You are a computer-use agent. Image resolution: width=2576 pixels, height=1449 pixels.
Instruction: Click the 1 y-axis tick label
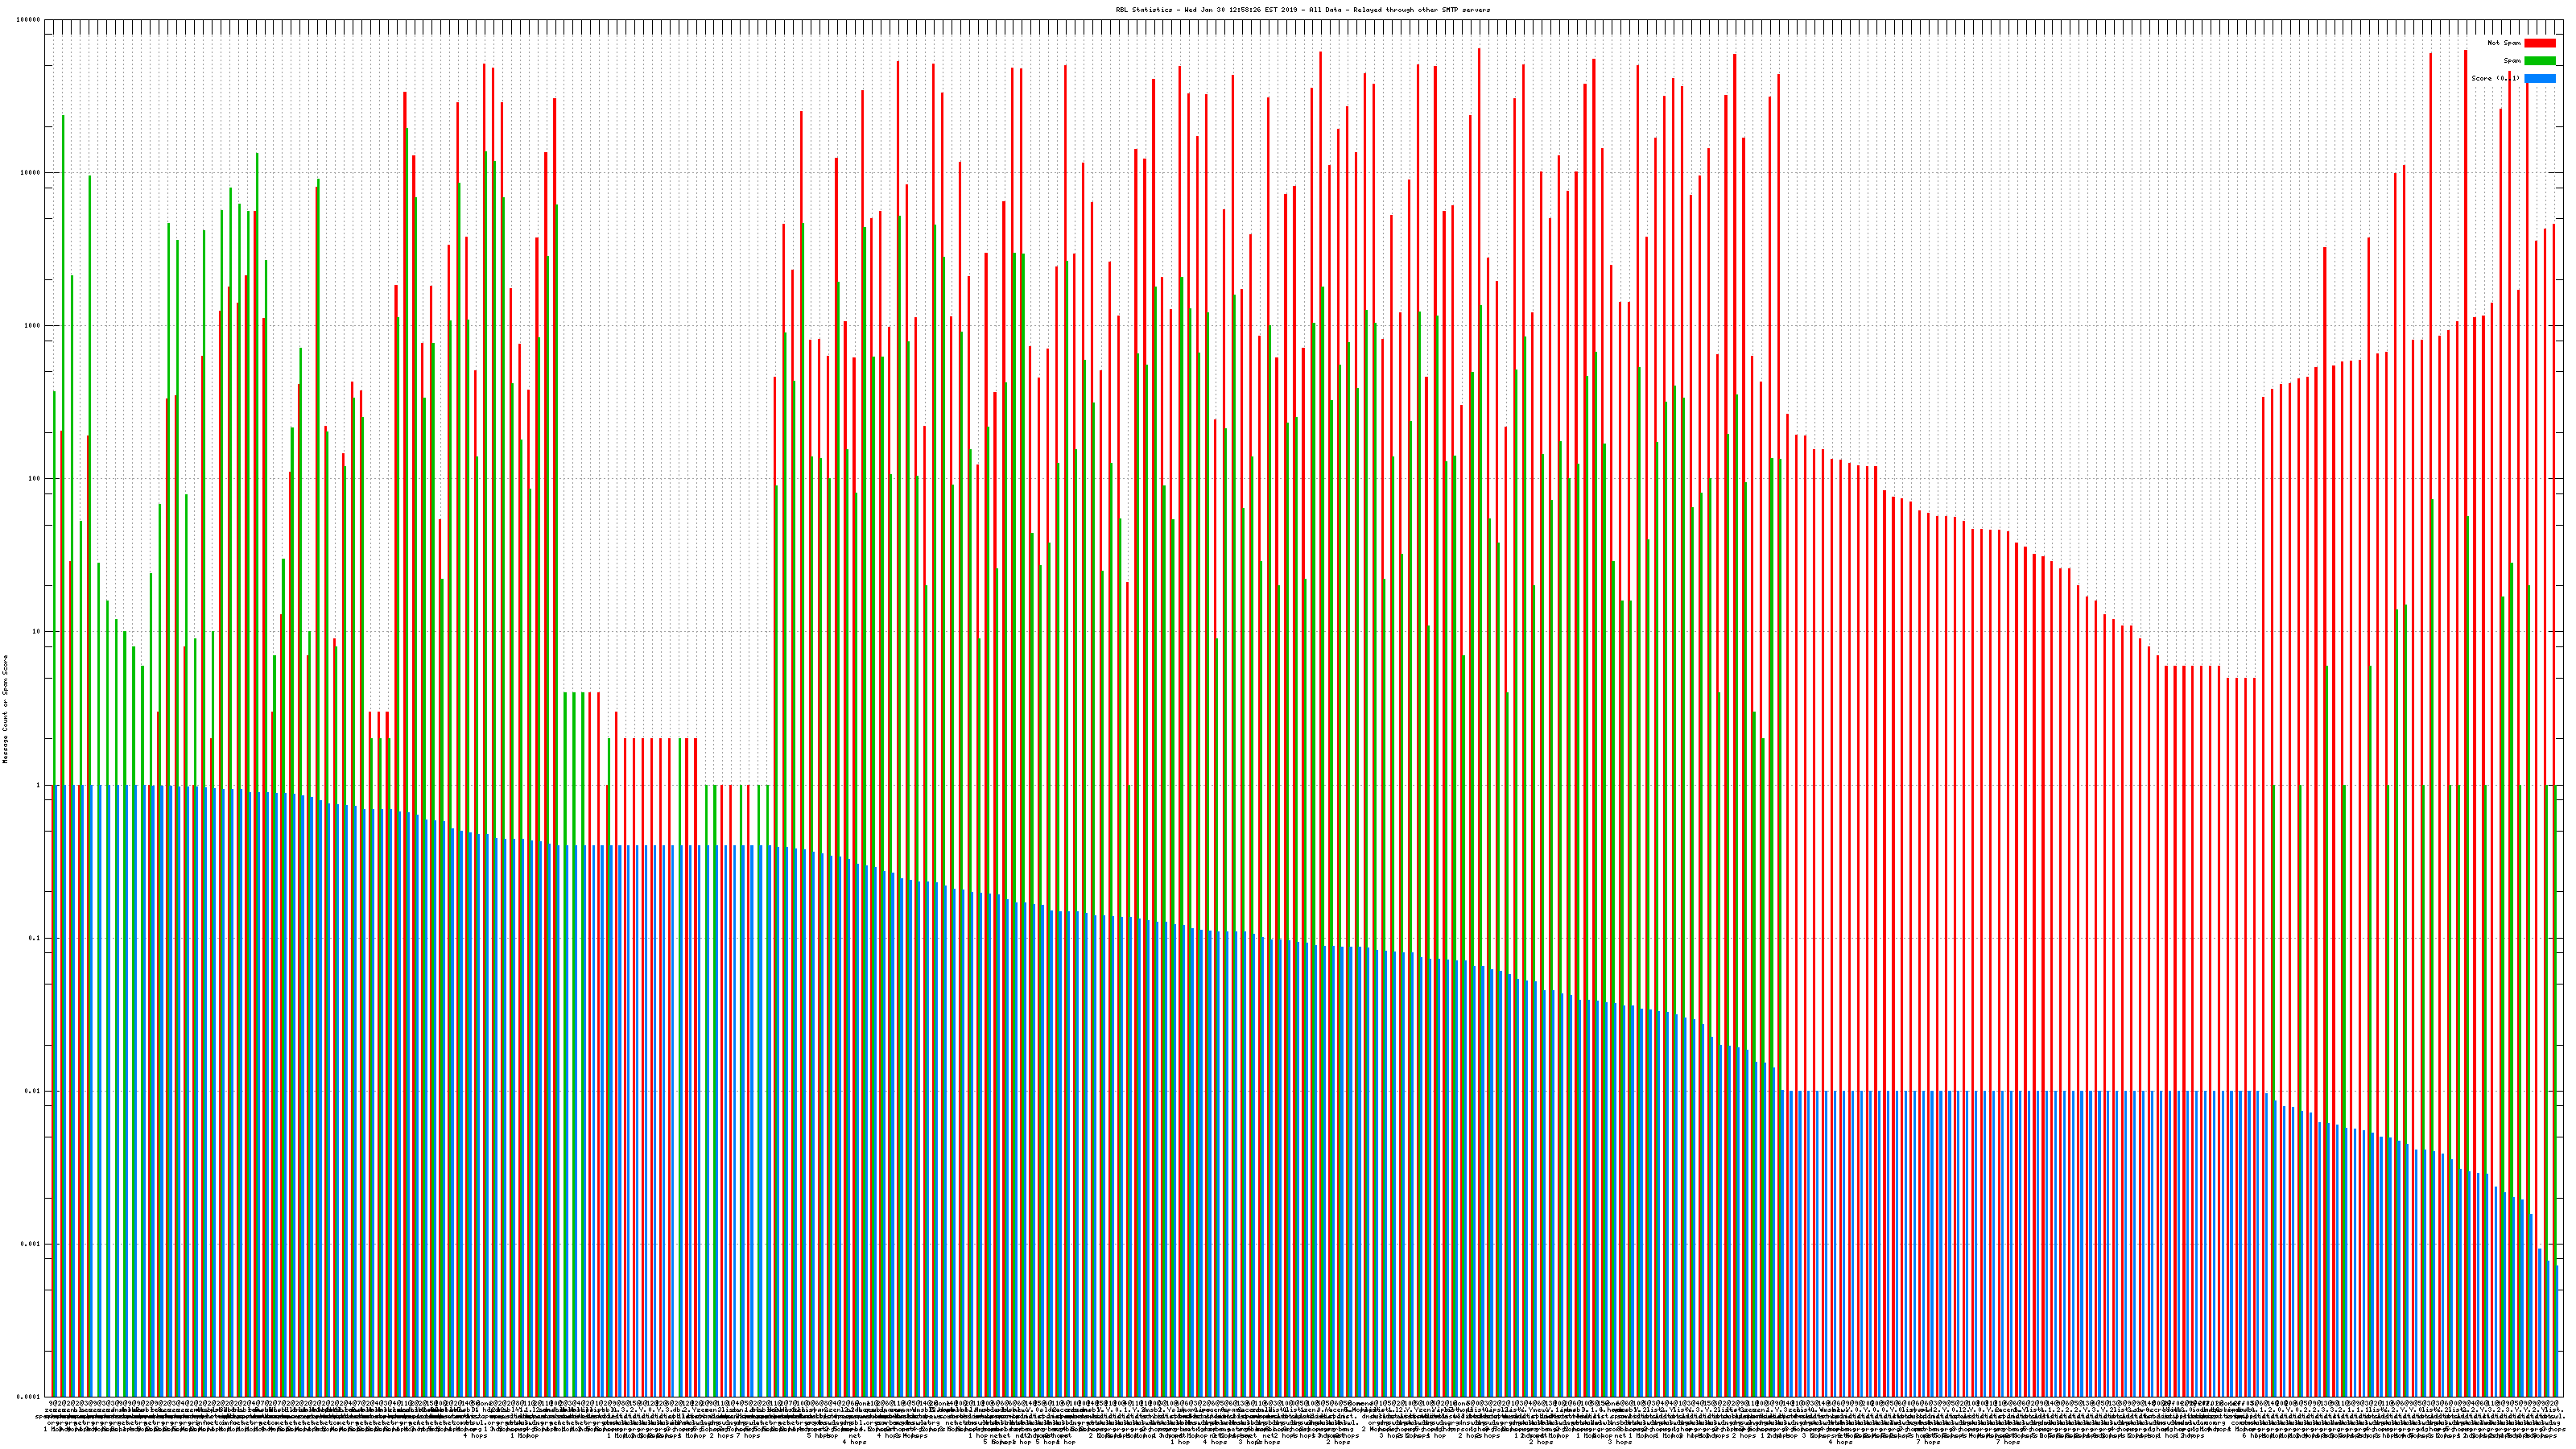coord(39,785)
